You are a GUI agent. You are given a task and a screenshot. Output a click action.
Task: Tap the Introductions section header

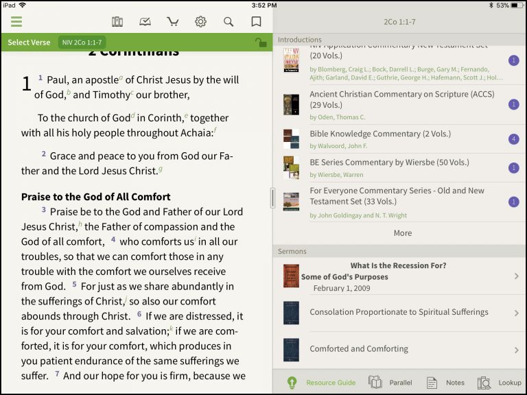400,39
